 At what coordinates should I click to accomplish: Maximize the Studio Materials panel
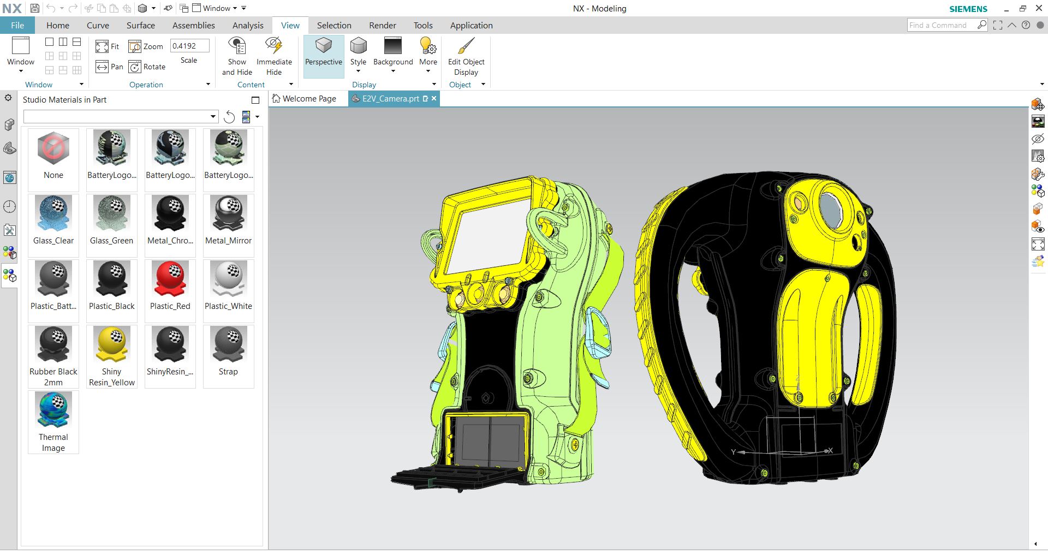pos(255,100)
